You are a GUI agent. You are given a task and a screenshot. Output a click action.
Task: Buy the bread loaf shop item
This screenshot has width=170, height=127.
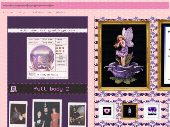coord(57,51)
